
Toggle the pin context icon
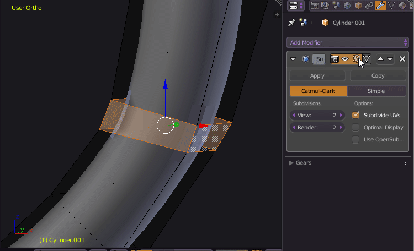tap(291, 23)
